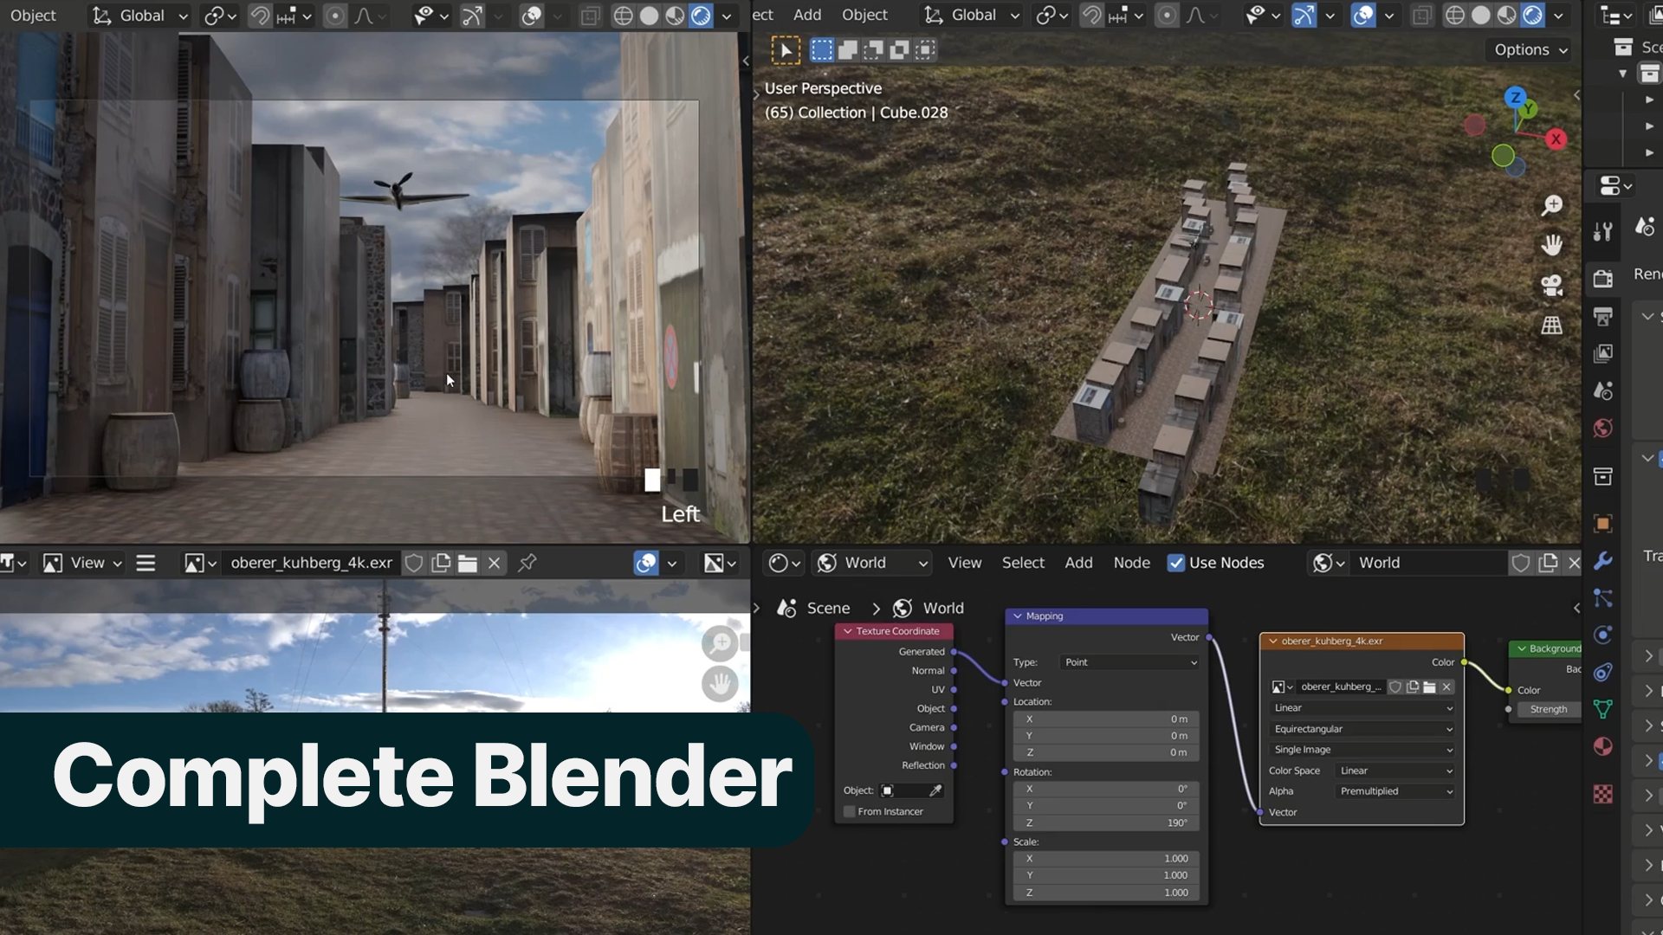Toggle X-ray in right viewport header
1663x935 pixels.
pos(1421,16)
